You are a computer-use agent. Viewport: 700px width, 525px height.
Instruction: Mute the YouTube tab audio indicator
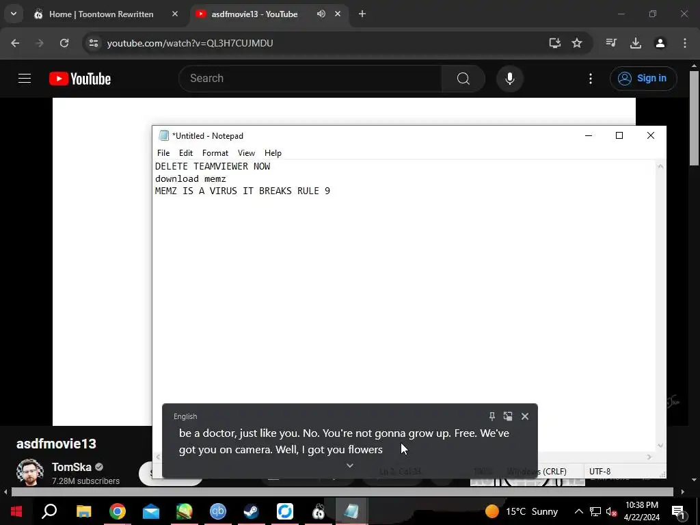click(x=321, y=14)
